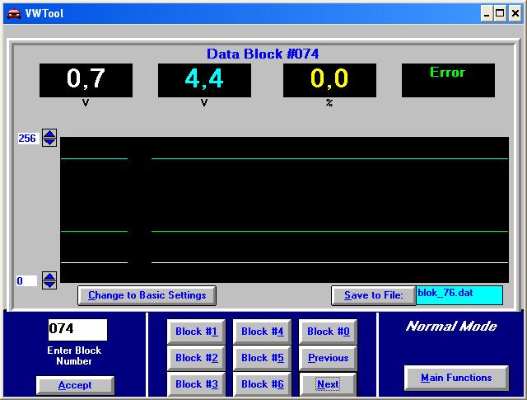
Task: Switch to Block #4
Action: pos(262,332)
